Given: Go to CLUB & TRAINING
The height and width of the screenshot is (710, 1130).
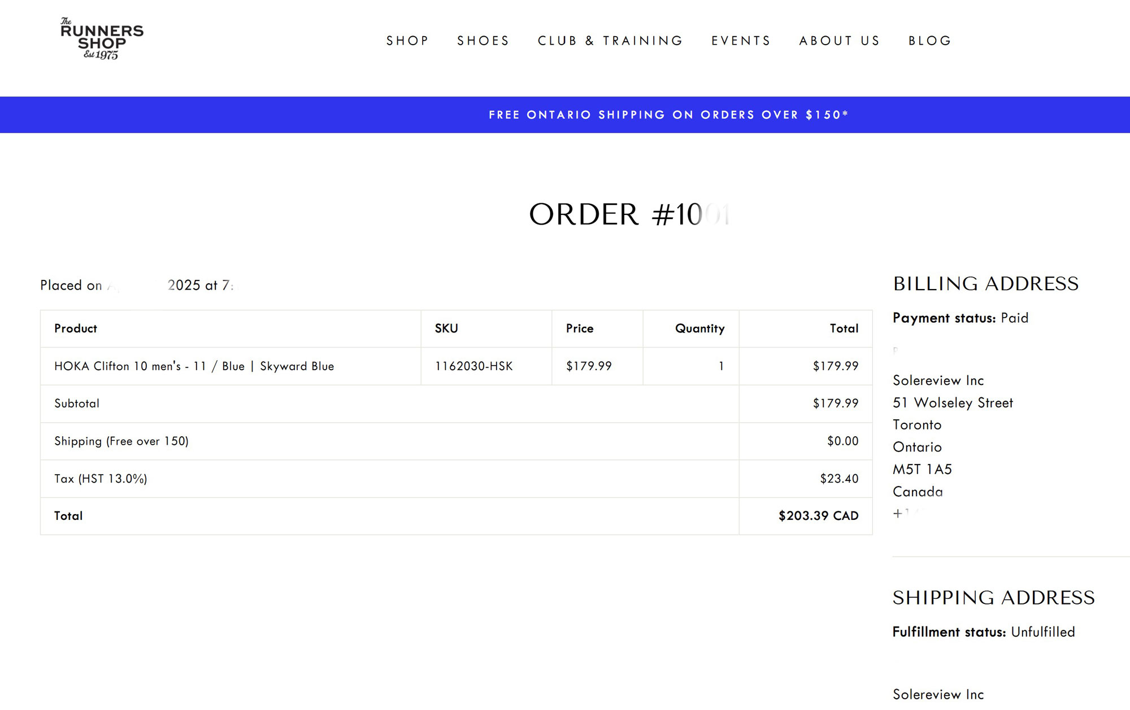Looking at the screenshot, I should [610, 41].
